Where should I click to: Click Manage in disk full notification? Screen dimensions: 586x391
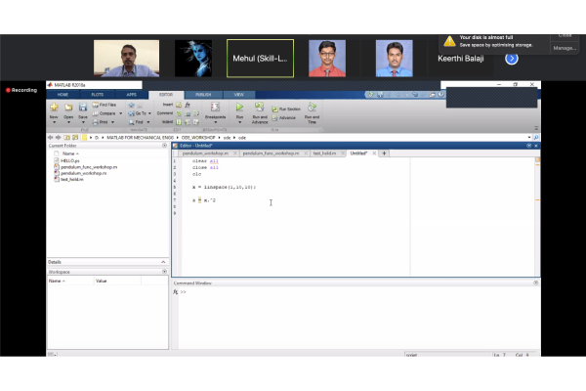pyautogui.click(x=565, y=48)
